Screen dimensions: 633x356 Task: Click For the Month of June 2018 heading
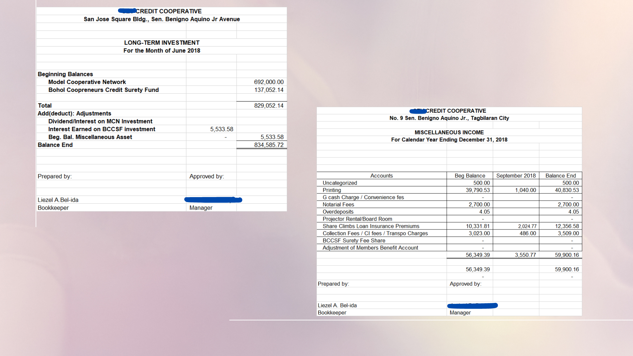[x=162, y=51]
